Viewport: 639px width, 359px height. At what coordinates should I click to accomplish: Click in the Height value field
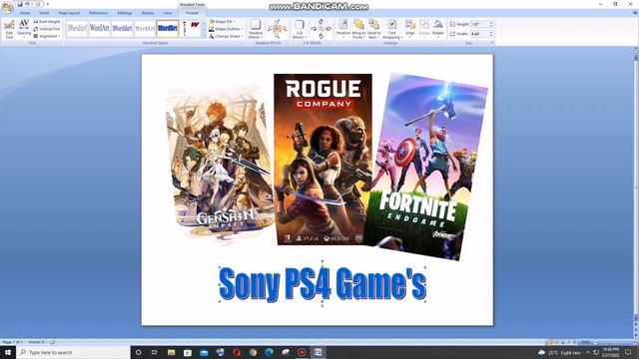[x=479, y=24]
